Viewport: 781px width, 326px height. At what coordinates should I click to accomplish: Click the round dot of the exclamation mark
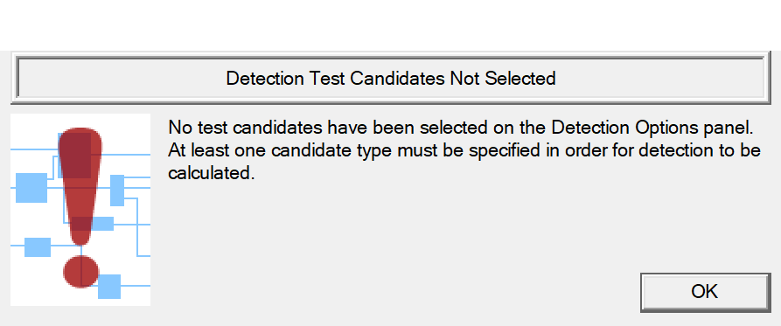coord(80,272)
